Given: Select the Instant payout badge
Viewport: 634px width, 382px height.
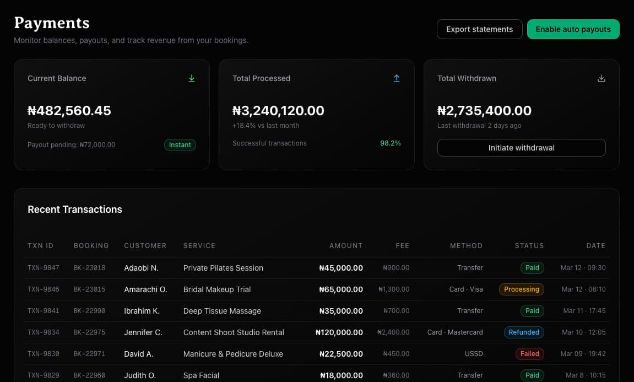Looking at the screenshot, I should pyautogui.click(x=180, y=144).
